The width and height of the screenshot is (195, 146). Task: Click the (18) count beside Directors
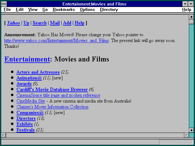coord(41,118)
